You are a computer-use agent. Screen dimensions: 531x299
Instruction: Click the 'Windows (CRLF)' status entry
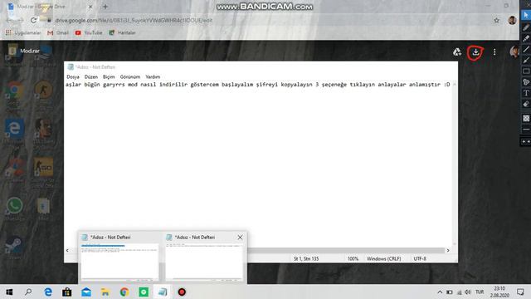pos(383,258)
